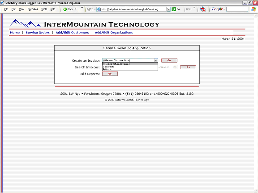Open the Add/Edit Customers link
This screenshot has width=258, height=193.
coord(72,33)
